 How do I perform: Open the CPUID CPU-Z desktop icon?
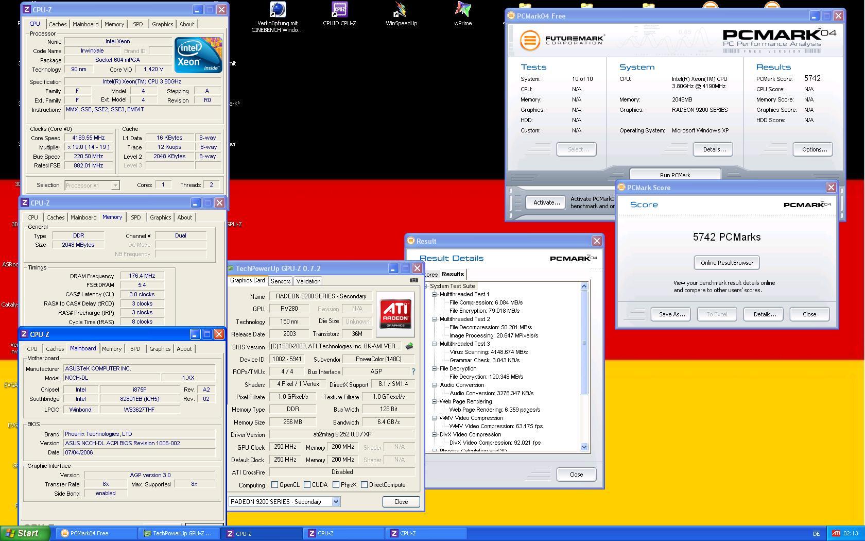[x=339, y=14]
